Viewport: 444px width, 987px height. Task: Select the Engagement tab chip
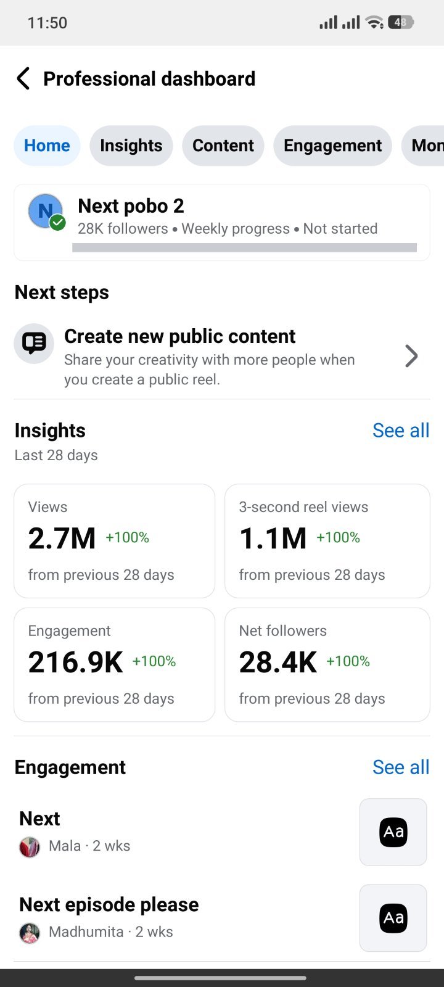click(333, 146)
